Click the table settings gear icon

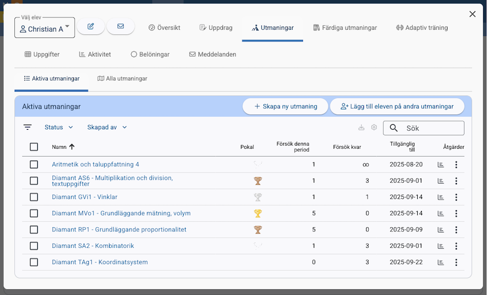[374, 127]
